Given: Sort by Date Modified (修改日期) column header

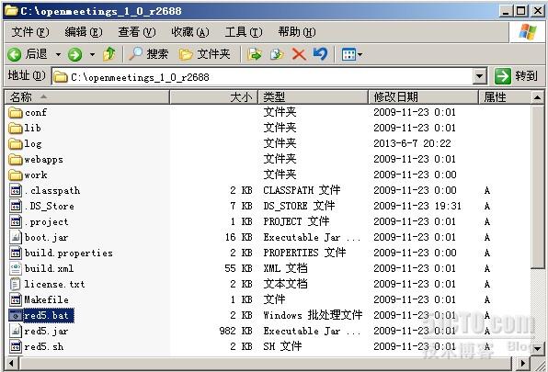Looking at the screenshot, I should [x=423, y=97].
